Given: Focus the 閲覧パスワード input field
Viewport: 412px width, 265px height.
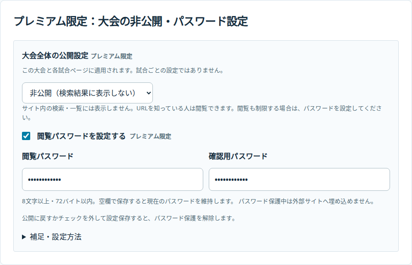Looking at the screenshot, I should [113, 179].
